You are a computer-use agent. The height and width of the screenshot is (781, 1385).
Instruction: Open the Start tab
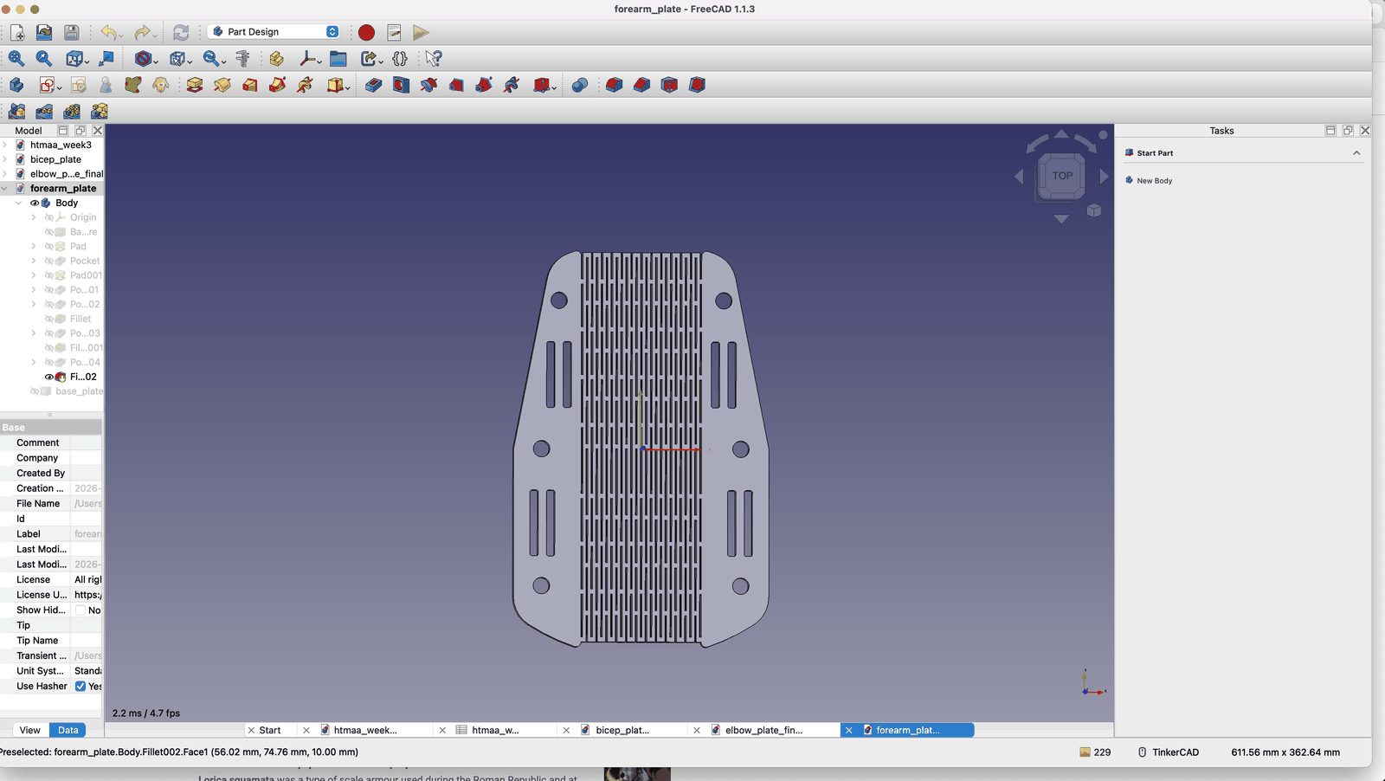(270, 730)
